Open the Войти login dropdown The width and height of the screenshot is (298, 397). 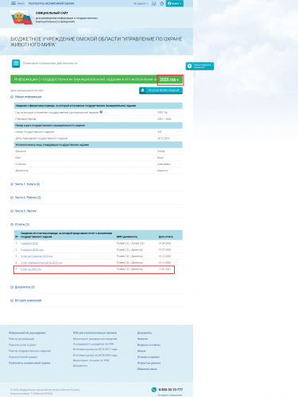175,3
